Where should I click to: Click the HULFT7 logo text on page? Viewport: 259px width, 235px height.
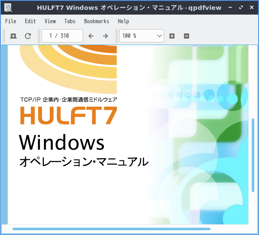click(x=69, y=115)
